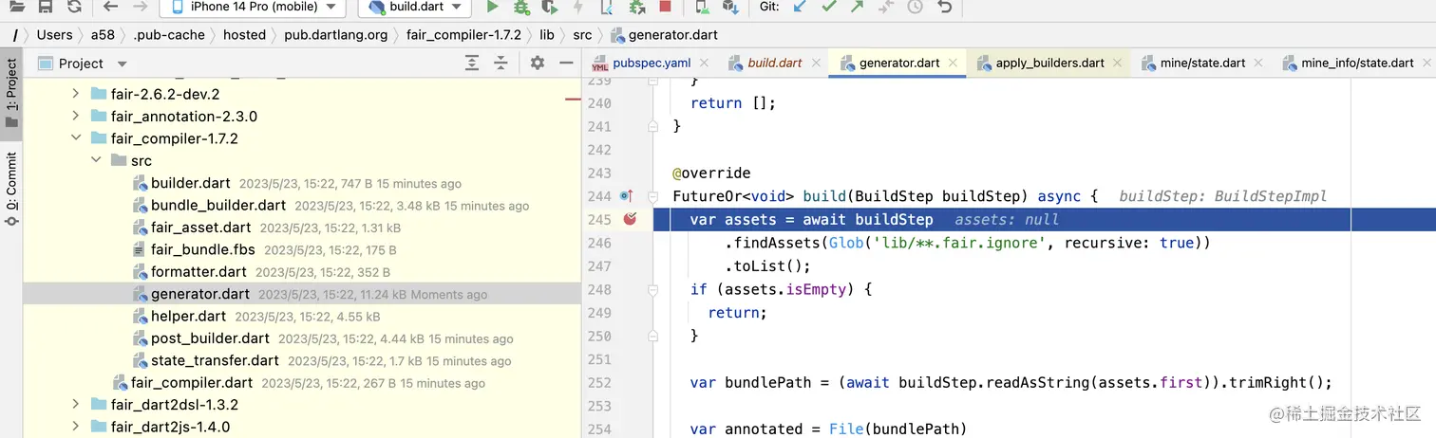The image size is (1436, 438).
Task: Click the Open folder icon in the toolbar
Action: 17,7
